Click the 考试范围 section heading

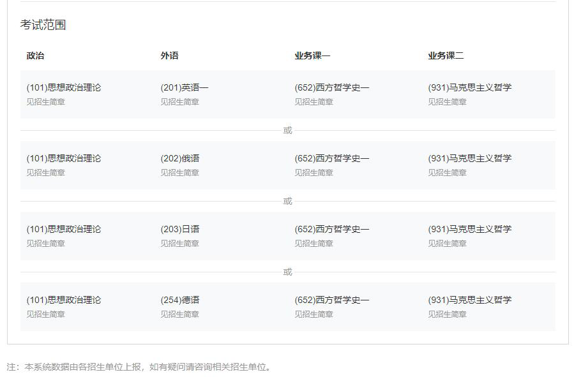(x=43, y=25)
